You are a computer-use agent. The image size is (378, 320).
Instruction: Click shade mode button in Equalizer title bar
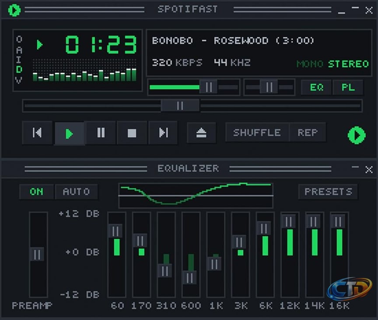(355, 167)
